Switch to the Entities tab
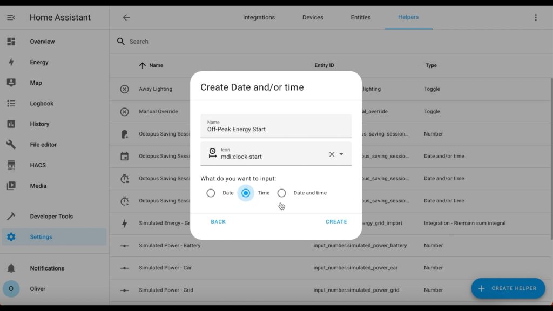Image resolution: width=553 pixels, height=311 pixels. (x=360, y=17)
